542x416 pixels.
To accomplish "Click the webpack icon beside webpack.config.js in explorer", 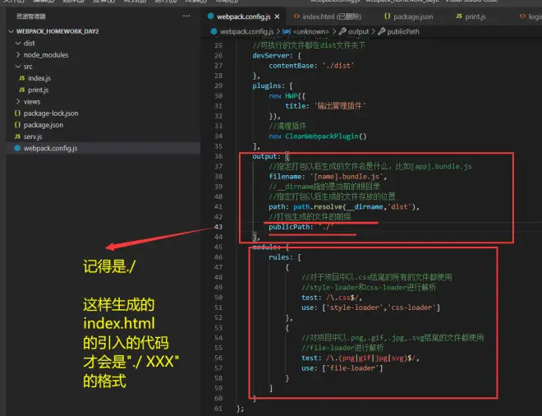I will point(17,148).
